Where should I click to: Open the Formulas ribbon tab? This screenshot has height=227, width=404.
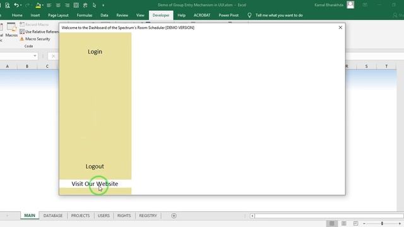[85, 15]
